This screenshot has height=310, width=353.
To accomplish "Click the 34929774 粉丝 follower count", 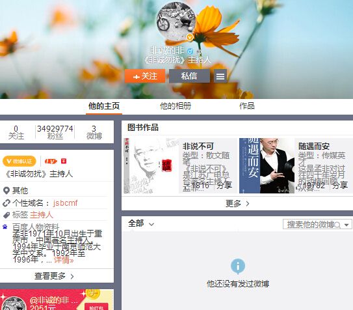I will pyautogui.click(x=55, y=132).
